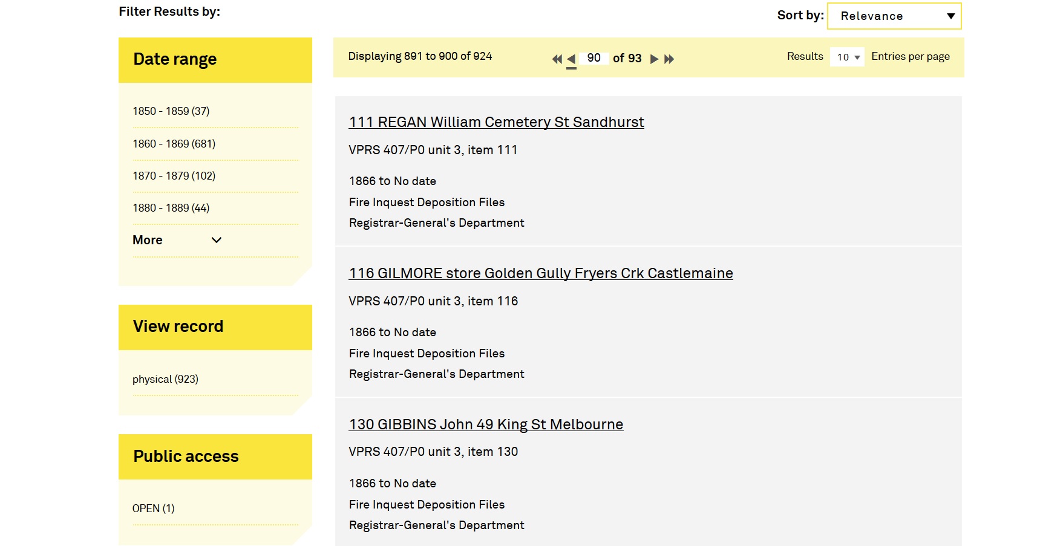Click the page number input field

point(594,58)
